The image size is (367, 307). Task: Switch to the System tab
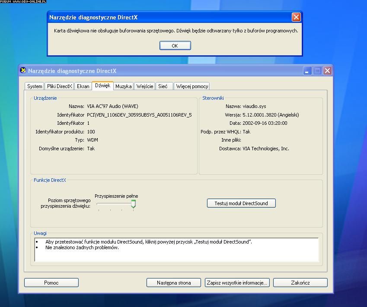tap(35, 86)
